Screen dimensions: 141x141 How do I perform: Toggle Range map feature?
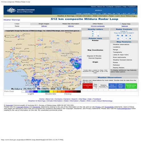coord(115,50)
